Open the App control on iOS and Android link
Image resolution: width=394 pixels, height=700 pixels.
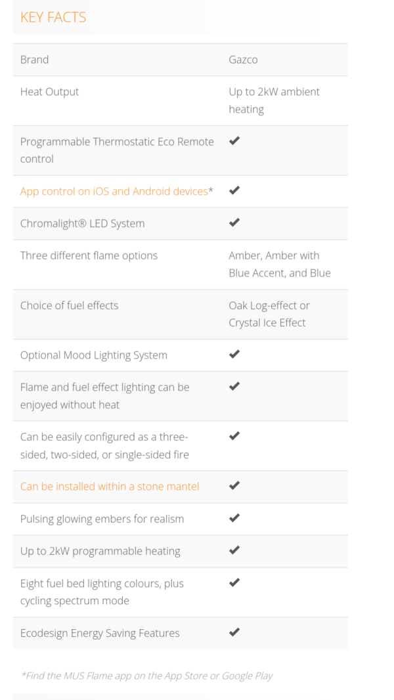114,191
